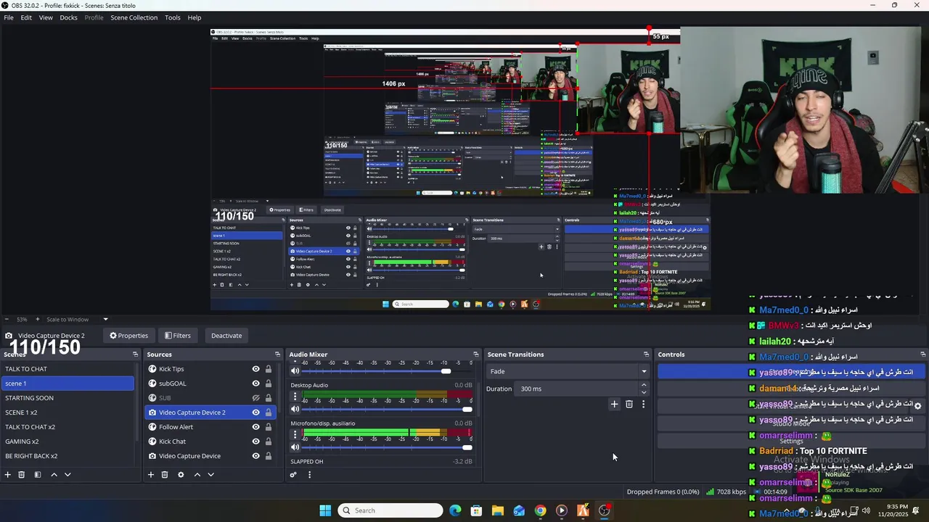Screen dimensions: 929x522
Task: Hide Follow Alert source
Action: point(255,427)
